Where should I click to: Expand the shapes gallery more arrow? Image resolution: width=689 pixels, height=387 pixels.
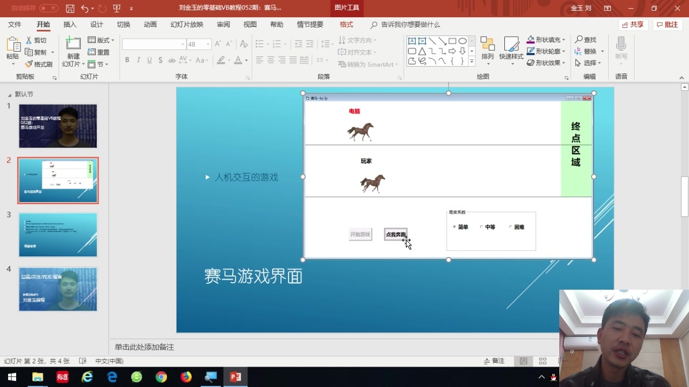click(472, 62)
